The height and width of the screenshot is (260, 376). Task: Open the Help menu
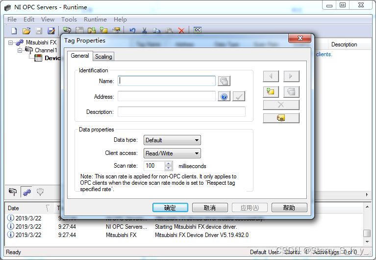tap(120, 20)
